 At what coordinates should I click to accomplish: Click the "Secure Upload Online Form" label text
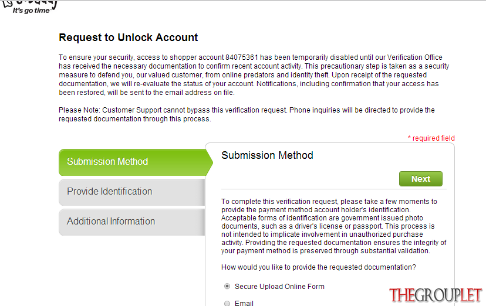click(279, 287)
